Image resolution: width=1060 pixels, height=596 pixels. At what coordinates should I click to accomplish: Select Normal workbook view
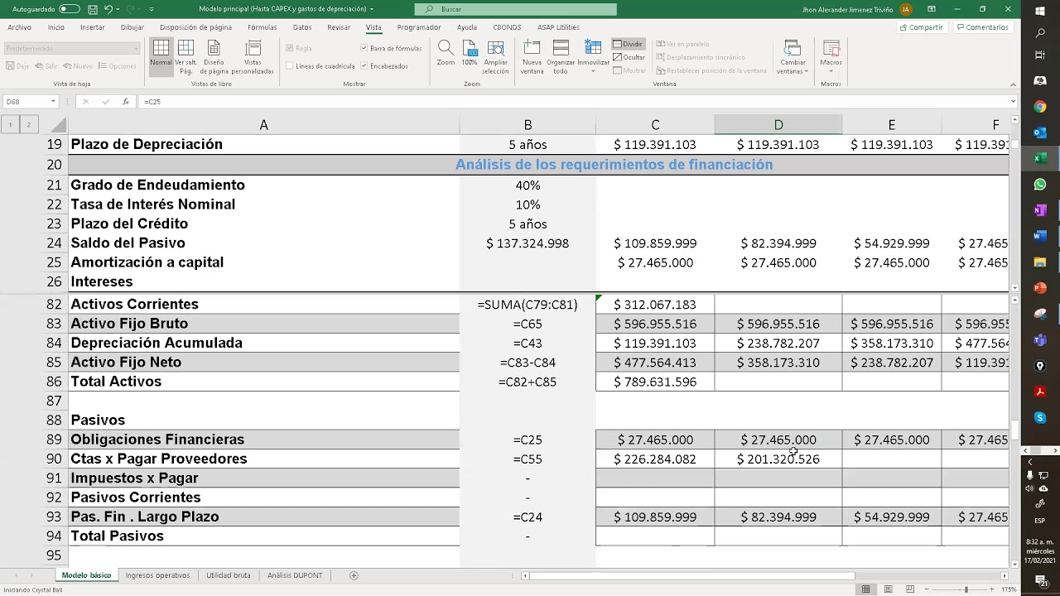tap(161, 56)
